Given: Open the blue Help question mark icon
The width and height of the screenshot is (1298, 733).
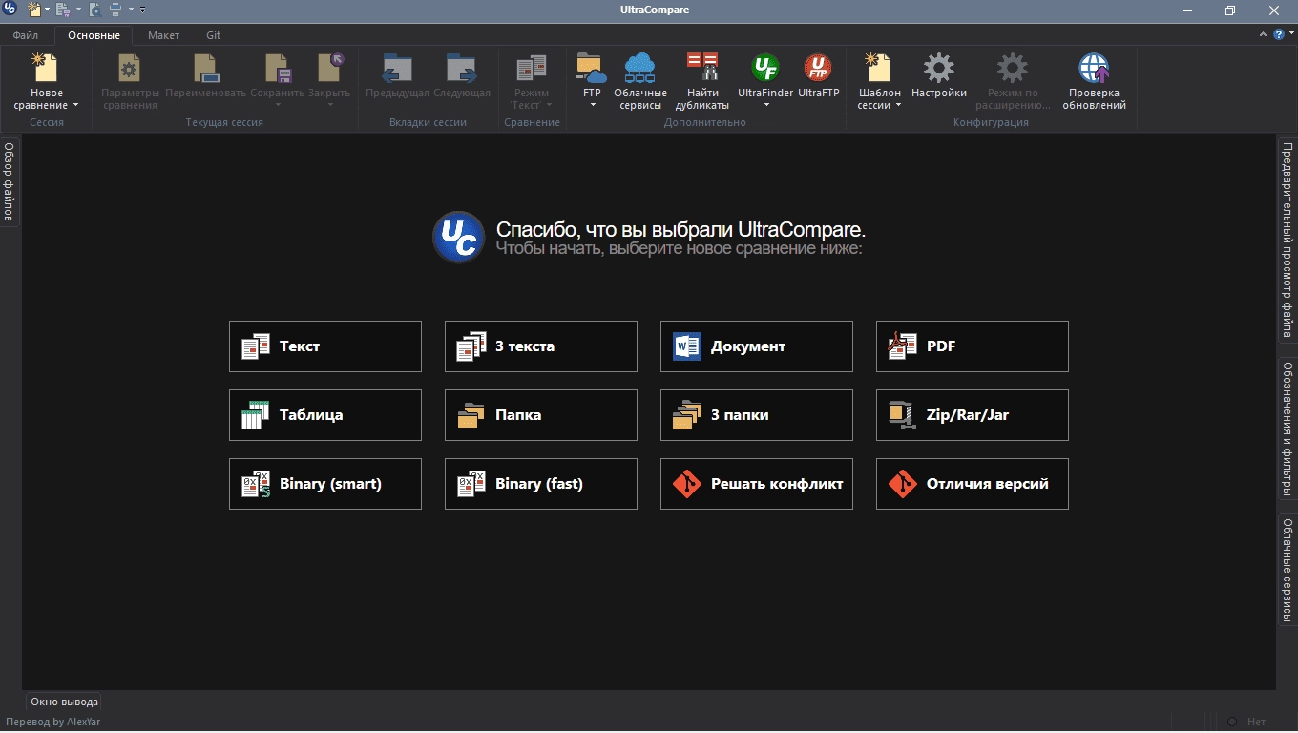Looking at the screenshot, I should tap(1278, 34).
